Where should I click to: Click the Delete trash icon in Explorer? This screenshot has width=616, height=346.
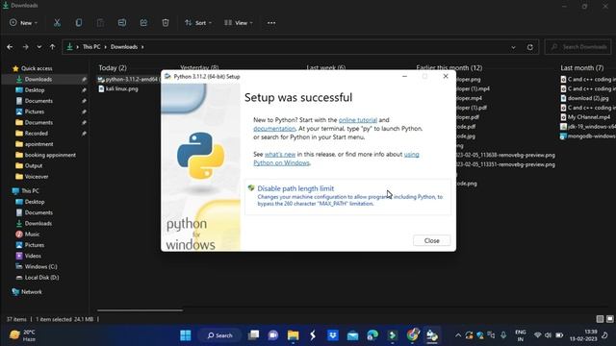(x=166, y=23)
